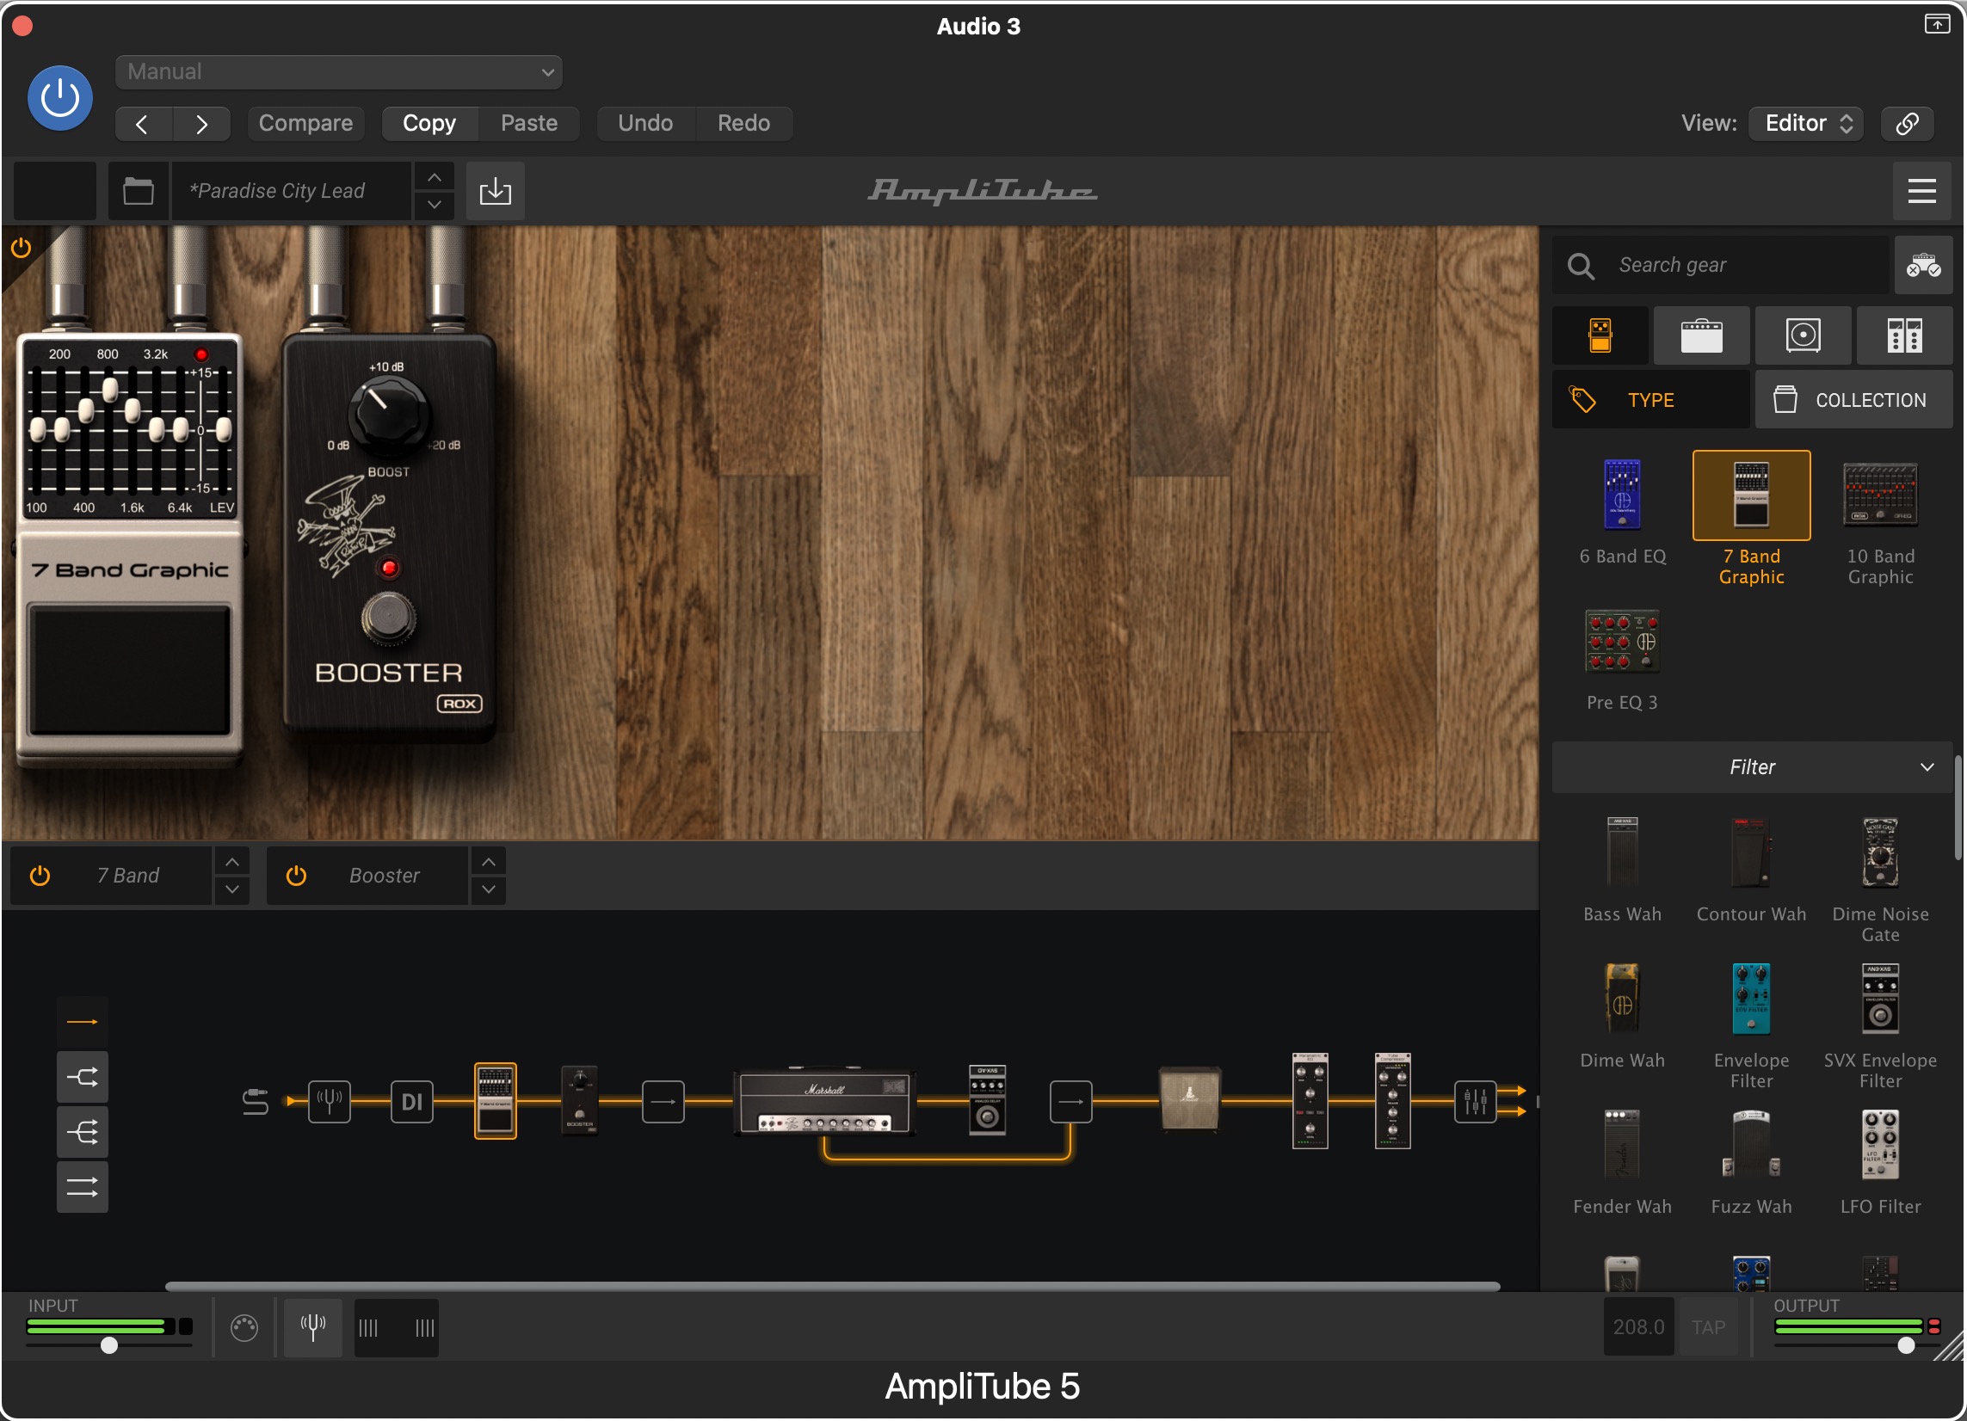Select the cabinet block in signal chain

pos(1190,1100)
